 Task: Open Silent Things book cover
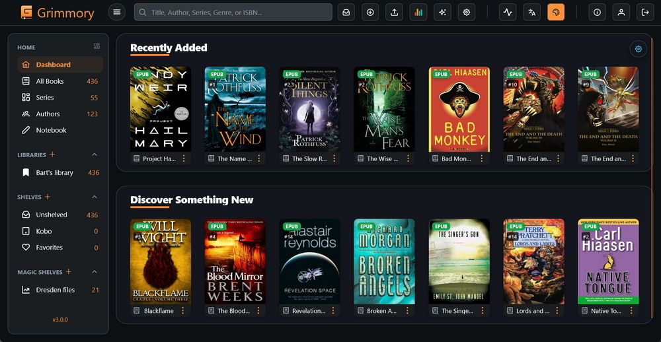click(310, 109)
